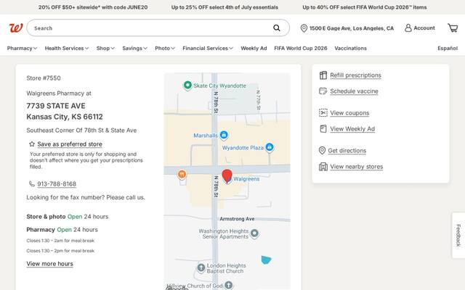Expand the Photo menu
The height and width of the screenshot is (290, 465).
pos(165,49)
